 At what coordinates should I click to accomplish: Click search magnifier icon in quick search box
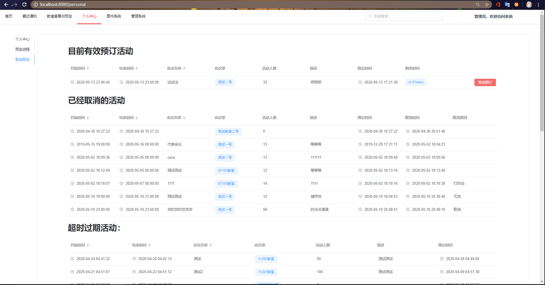click(x=370, y=16)
